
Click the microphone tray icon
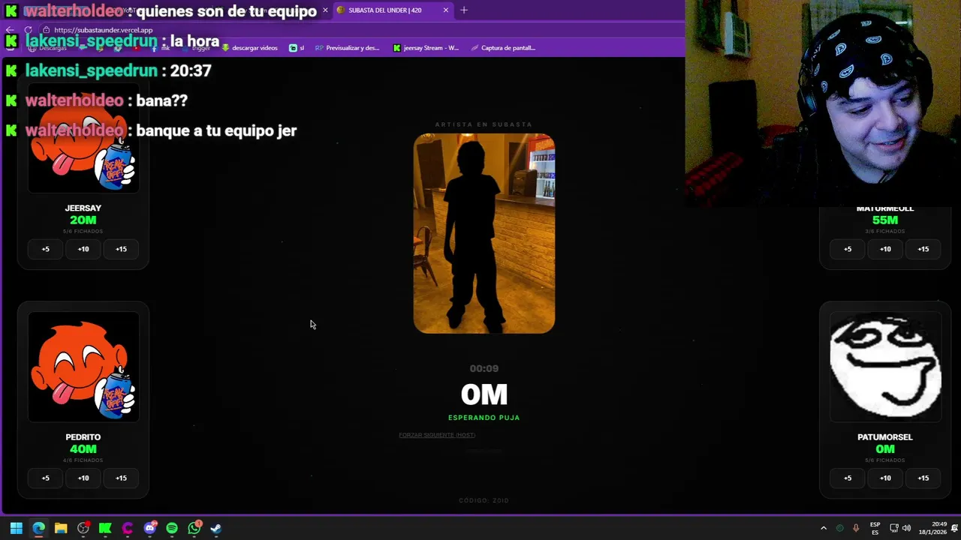pos(856,528)
